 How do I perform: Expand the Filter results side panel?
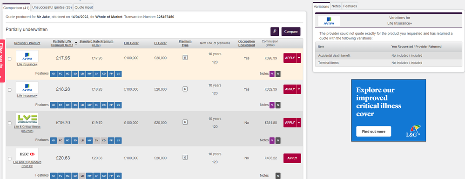pos(2,61)
